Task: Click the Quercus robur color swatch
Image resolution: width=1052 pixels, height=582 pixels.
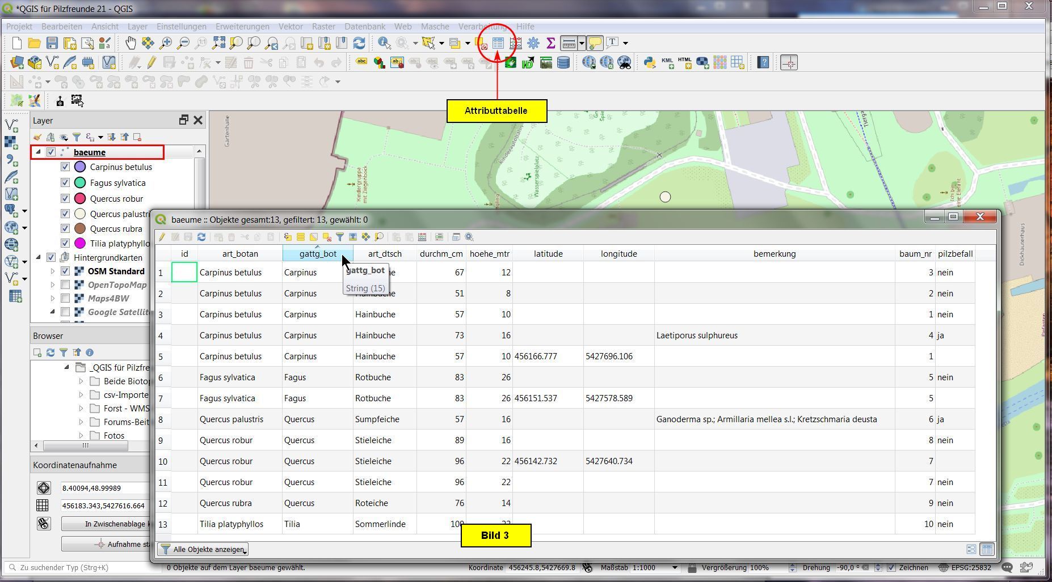Action: (80, 199)
